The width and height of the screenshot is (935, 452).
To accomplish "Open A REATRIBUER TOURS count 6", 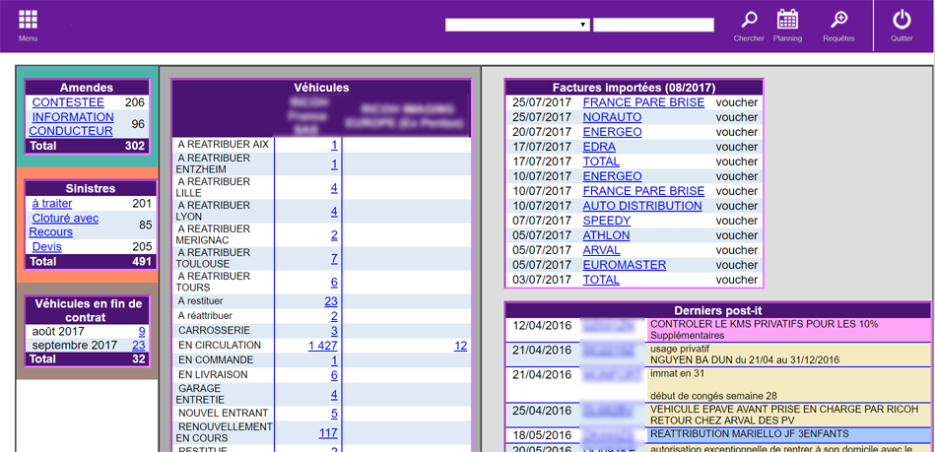I will (335, 282).
